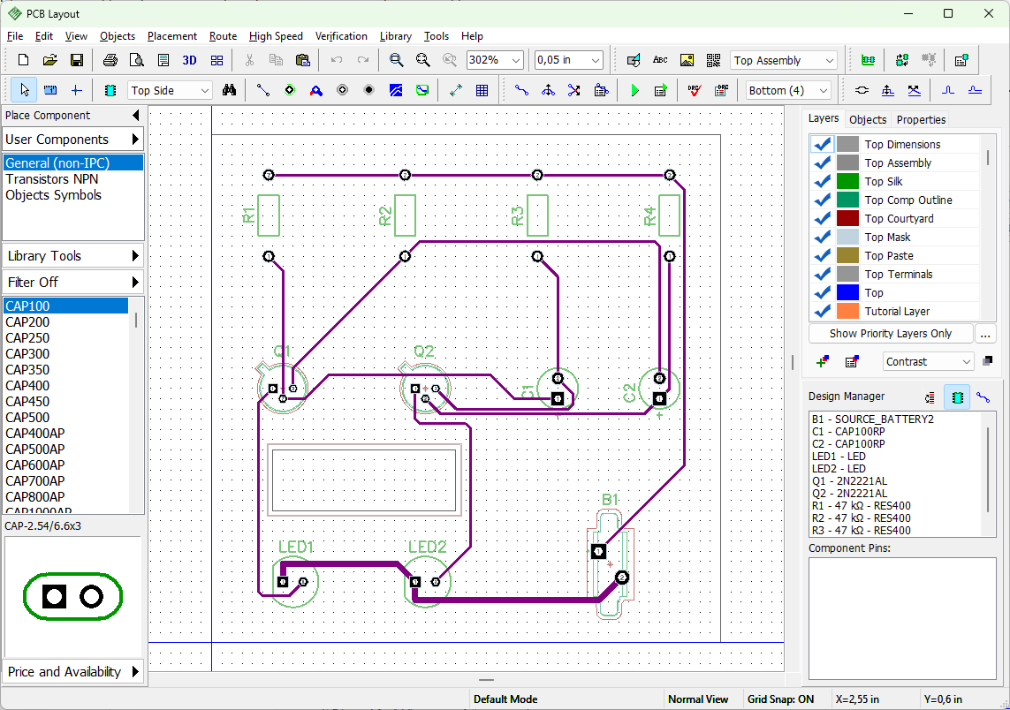
Task: Toggle Top Mask layer checkbox
Action: pos(822,237)
